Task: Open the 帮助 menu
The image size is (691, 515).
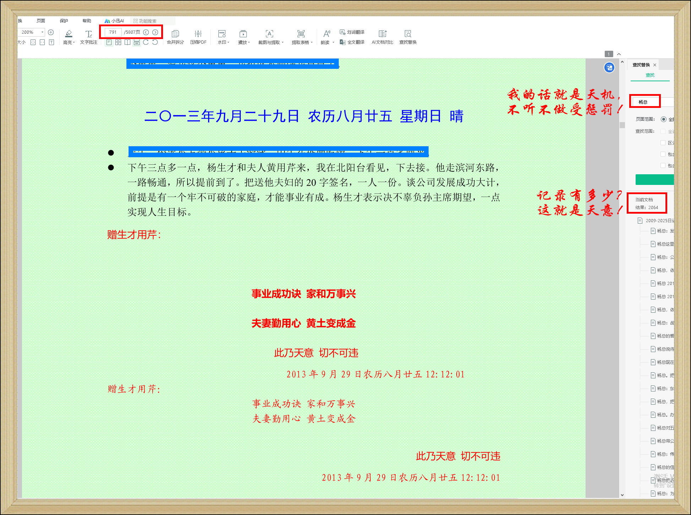Action: (x=87, y=21)
